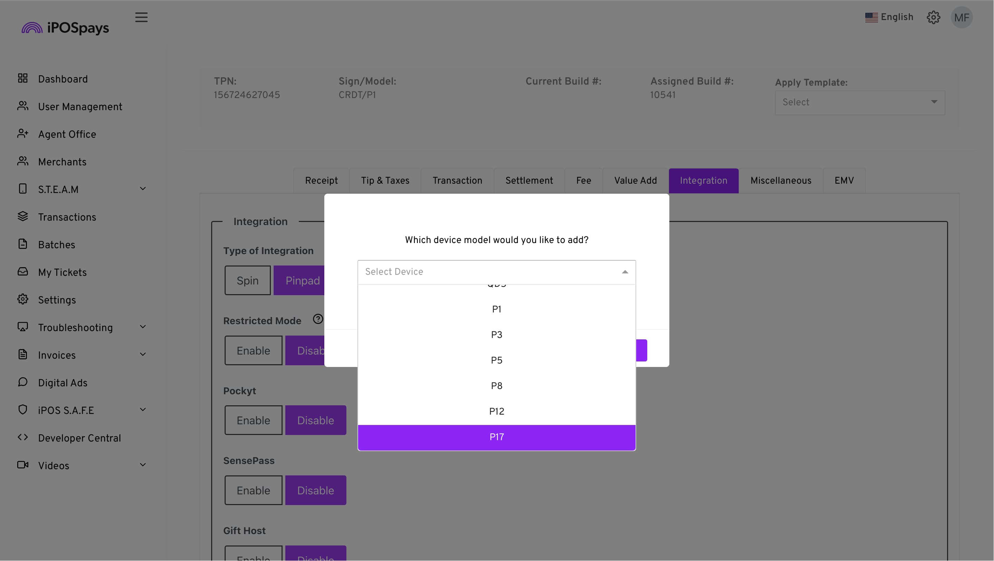Select P8 device model option

496,386
